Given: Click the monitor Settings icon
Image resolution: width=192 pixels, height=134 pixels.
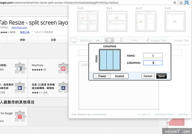Looking at the screenshot, I should coord(74,40).
